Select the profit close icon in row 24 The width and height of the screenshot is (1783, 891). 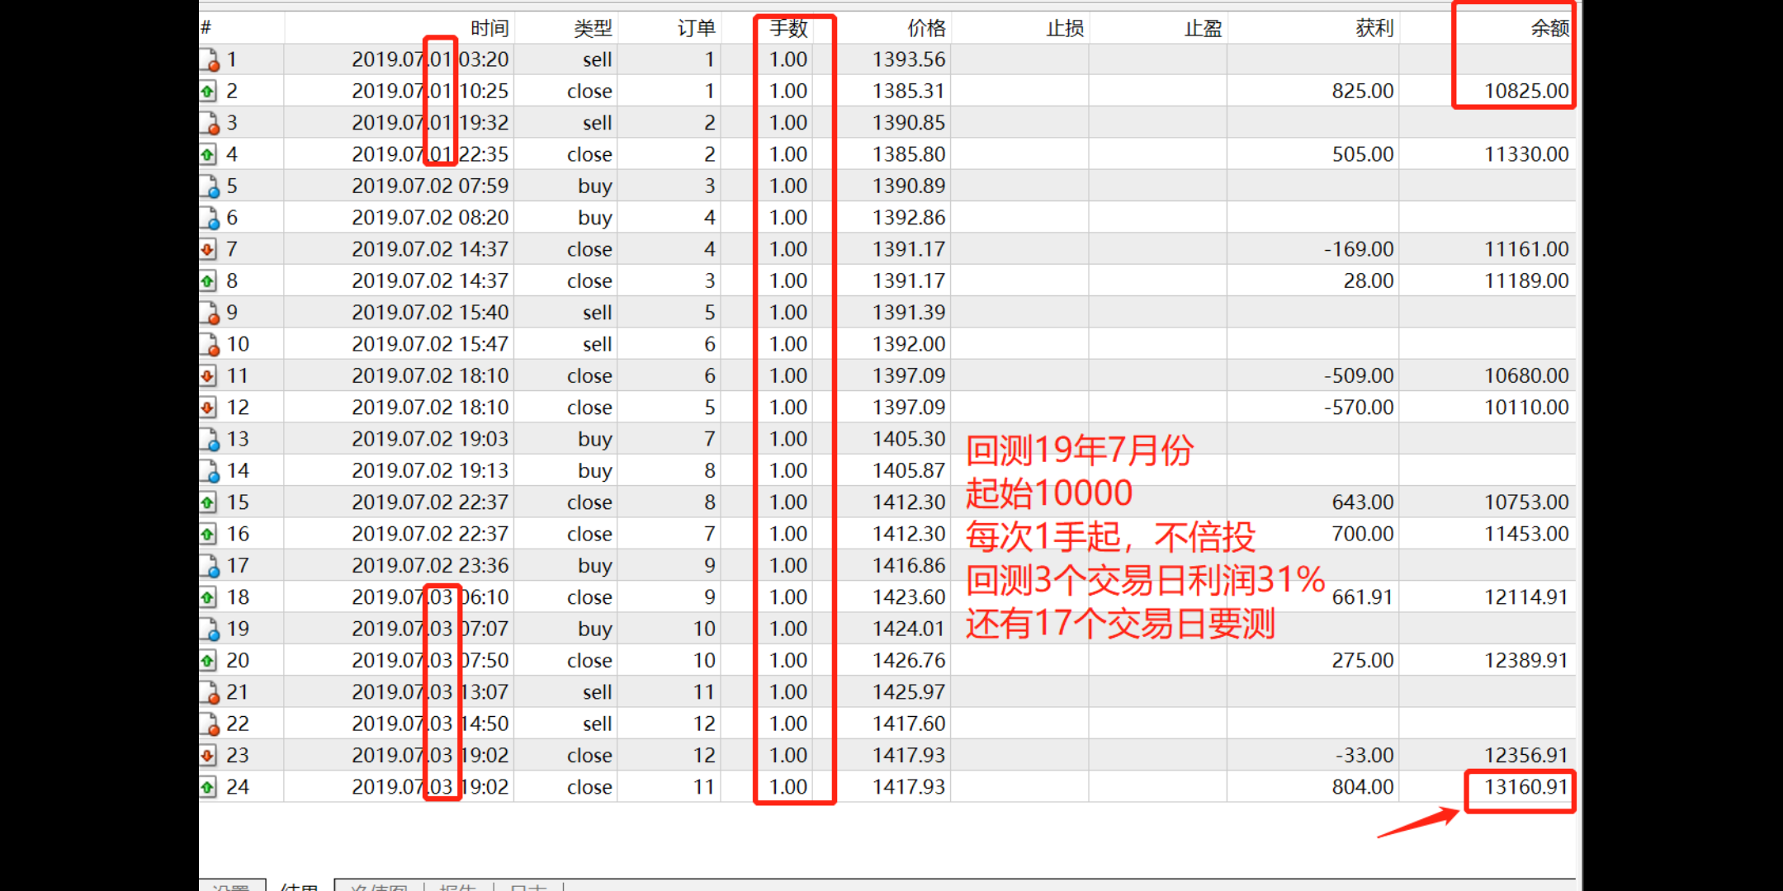coord(209,787)
